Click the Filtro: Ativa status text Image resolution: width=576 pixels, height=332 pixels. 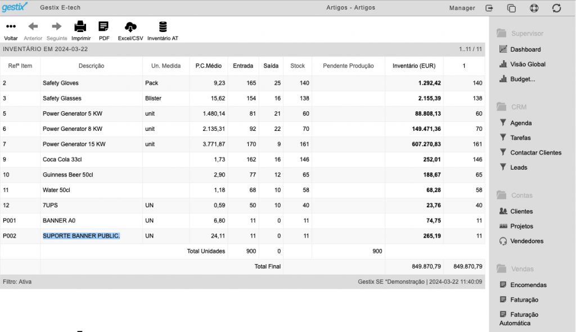(17, 282)
